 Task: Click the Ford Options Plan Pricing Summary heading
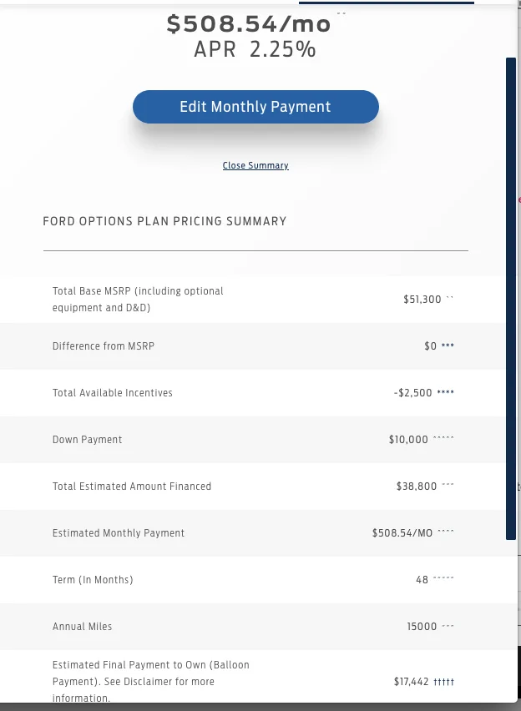164,221
